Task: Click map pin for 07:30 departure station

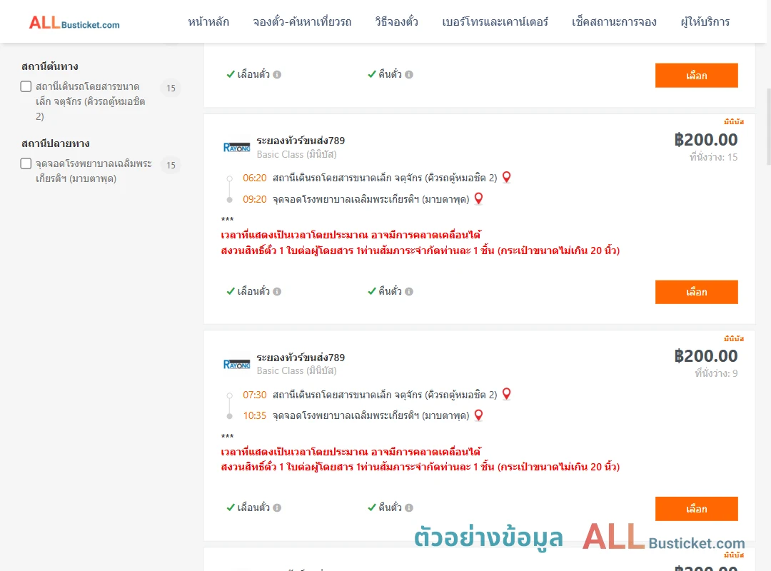Action: (x=506, y=394)
